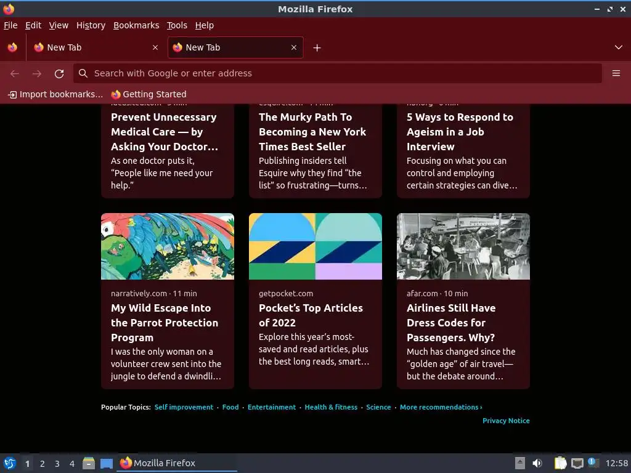Click 'Explore this year's most-saved' description text
This screenshot has height=473, width=631.
tap(314, 349)
